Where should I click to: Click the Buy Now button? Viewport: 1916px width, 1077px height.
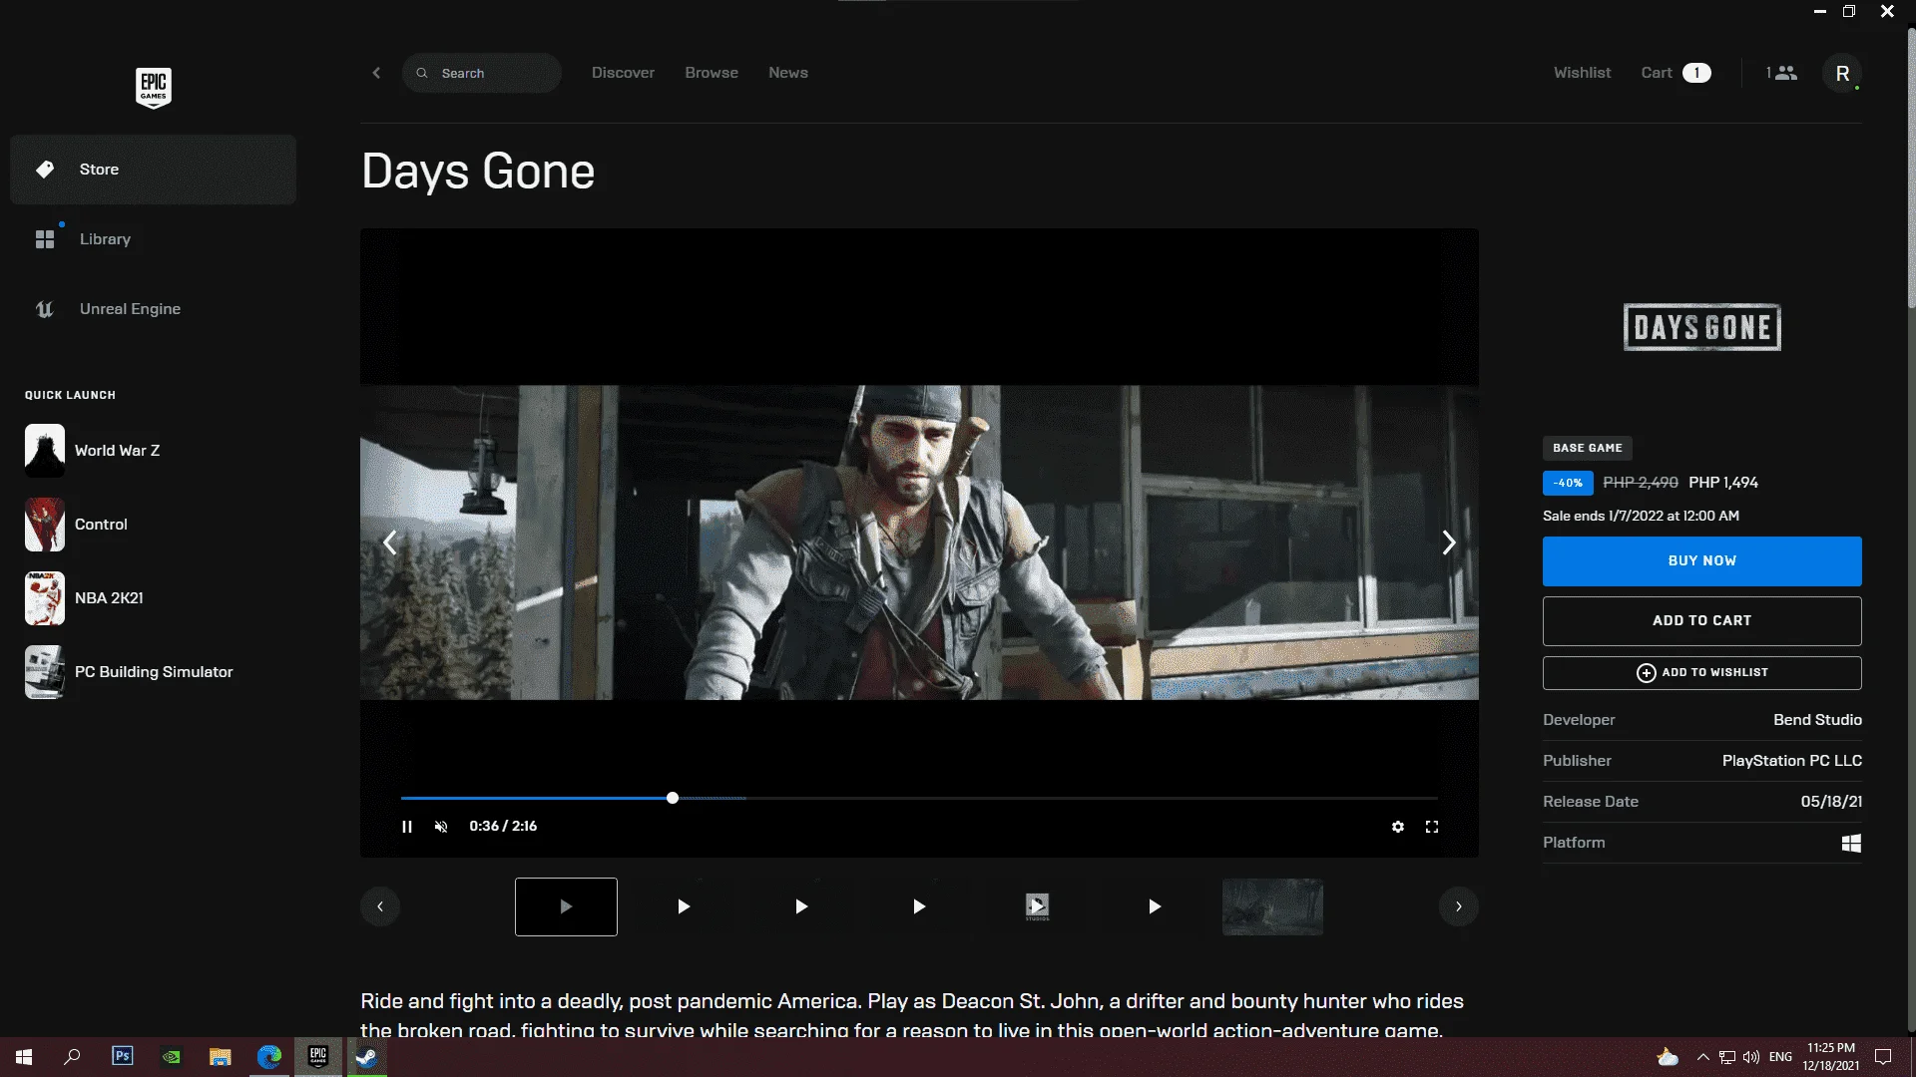point(1701,561)
